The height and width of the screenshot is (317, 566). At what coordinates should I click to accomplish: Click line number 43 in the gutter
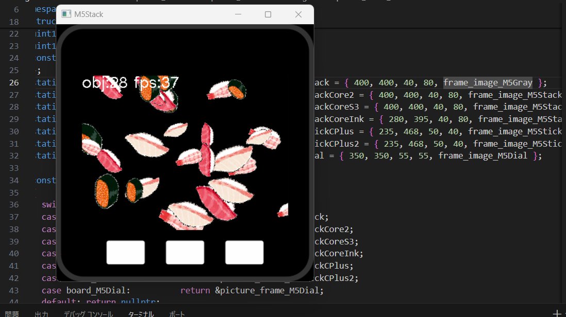pos(14,290)
